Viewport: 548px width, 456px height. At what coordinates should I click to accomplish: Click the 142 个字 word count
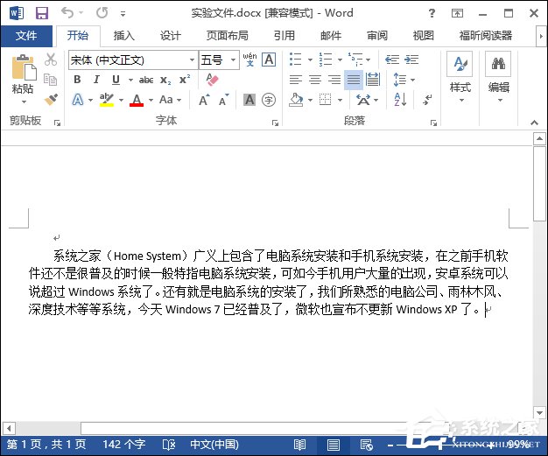tap(125, 445)
